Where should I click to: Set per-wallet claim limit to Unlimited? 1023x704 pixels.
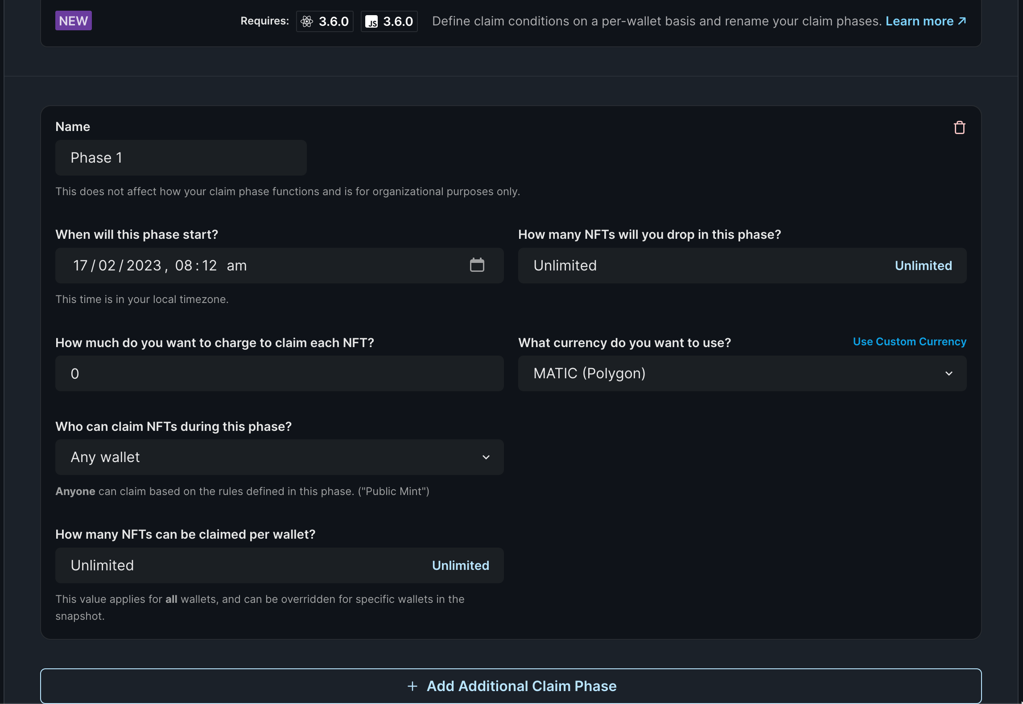(460, 565)
